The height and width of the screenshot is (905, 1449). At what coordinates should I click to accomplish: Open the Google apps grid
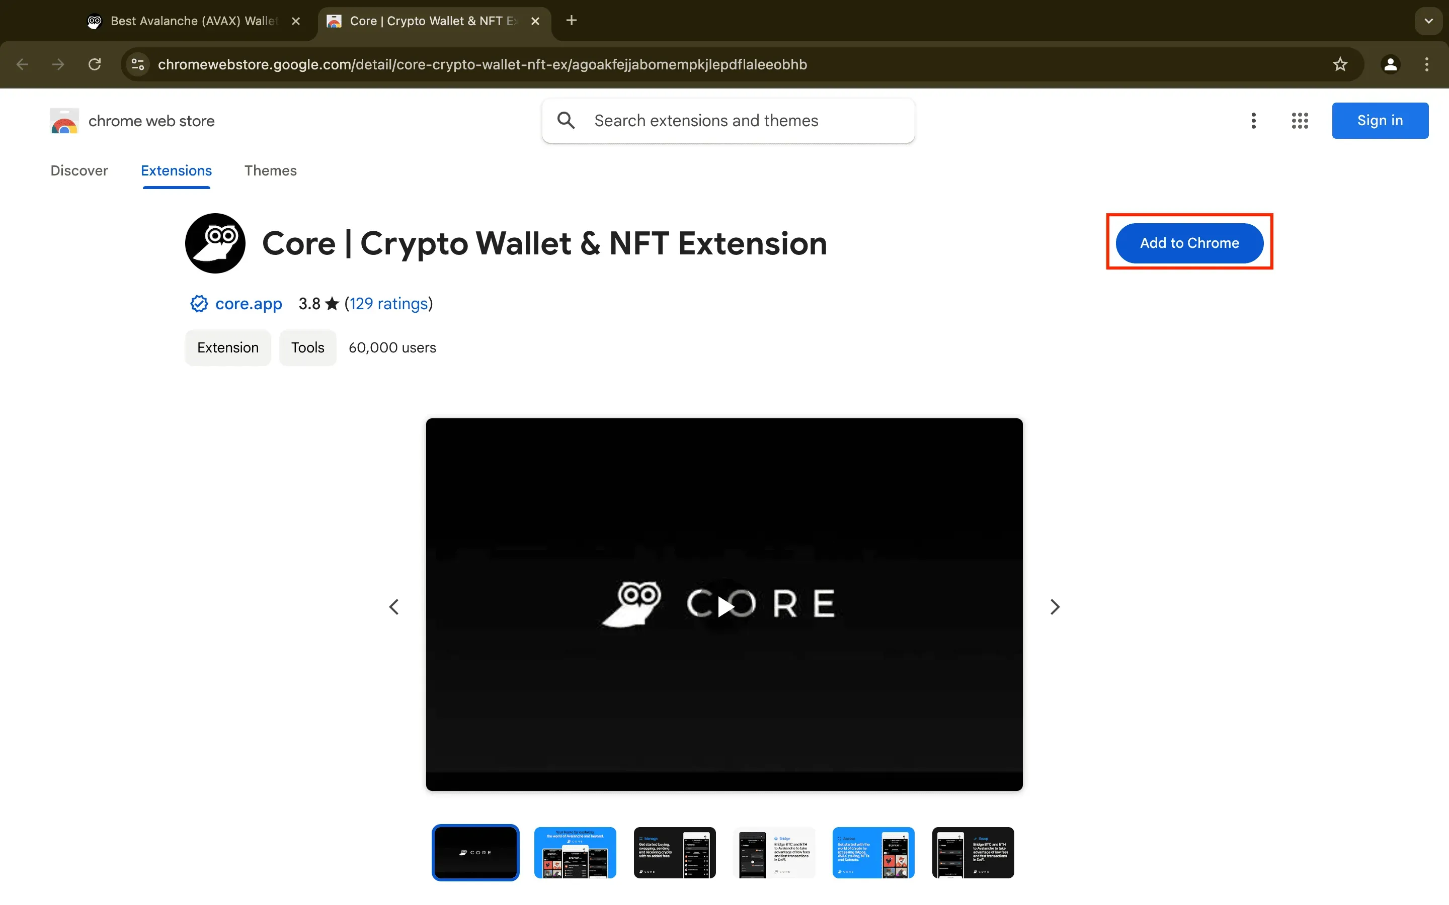pyautogui.click(x=1300, y=121)
